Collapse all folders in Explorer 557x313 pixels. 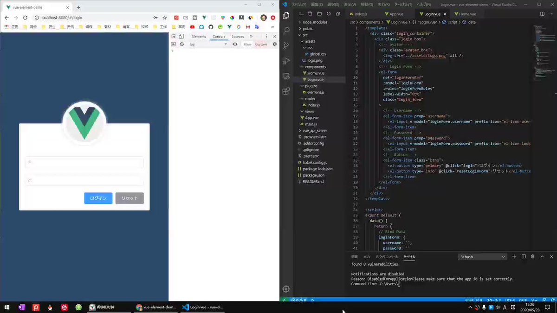pyautogui.click(x=338, y=14)
